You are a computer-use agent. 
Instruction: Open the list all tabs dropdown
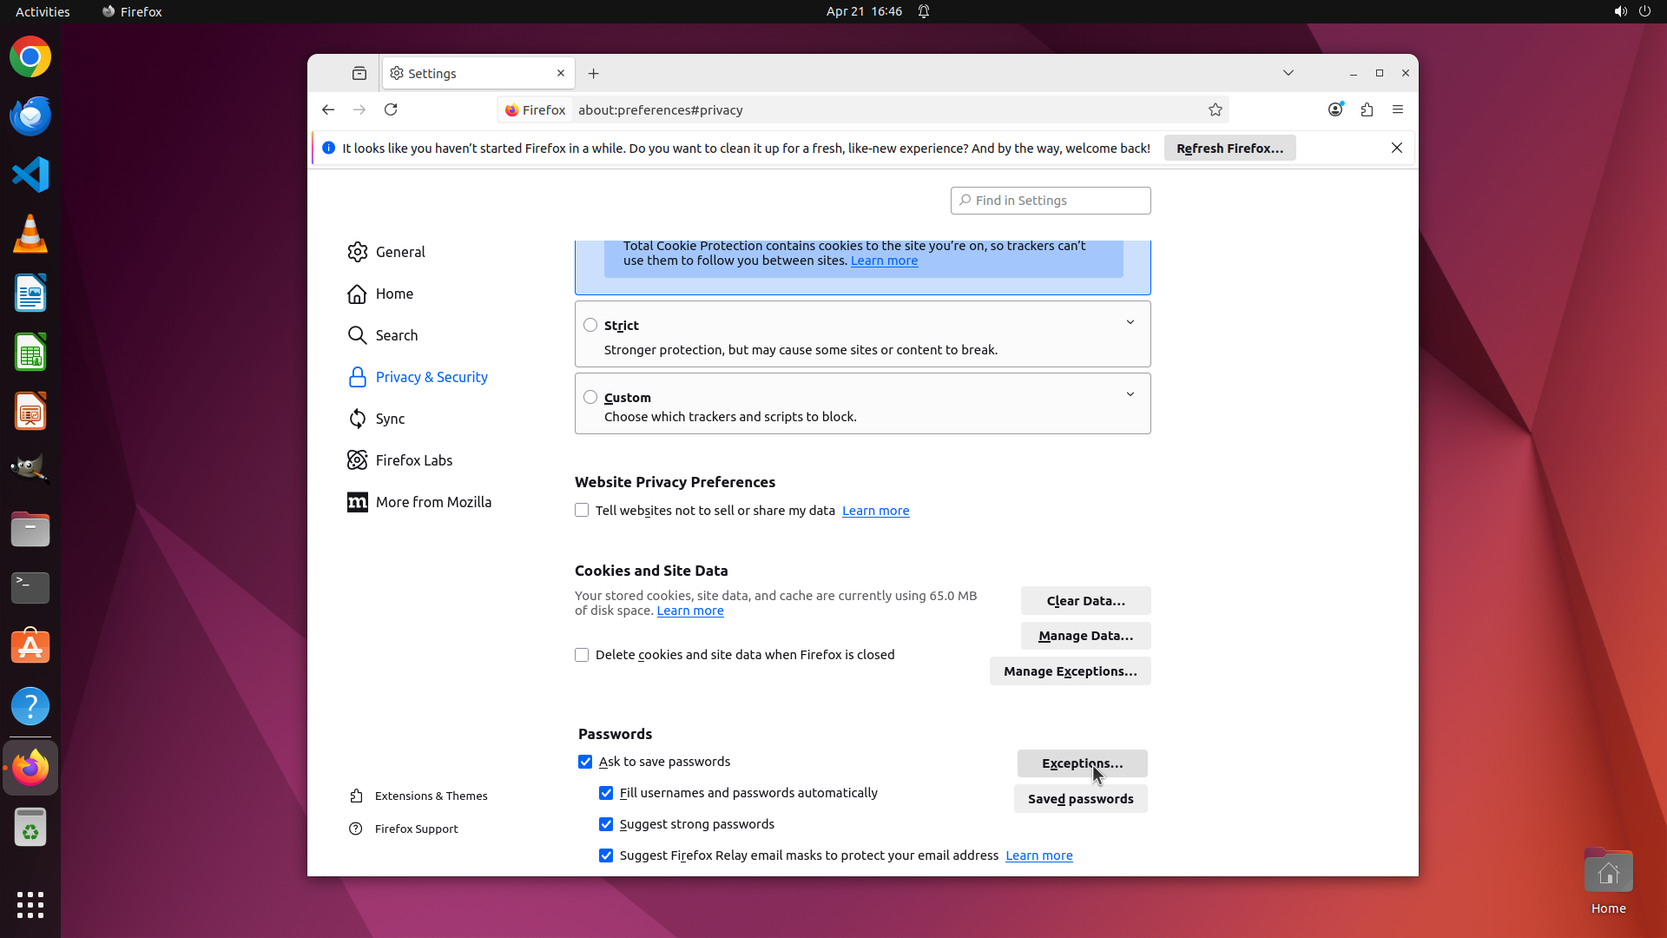coord(1288,73)
